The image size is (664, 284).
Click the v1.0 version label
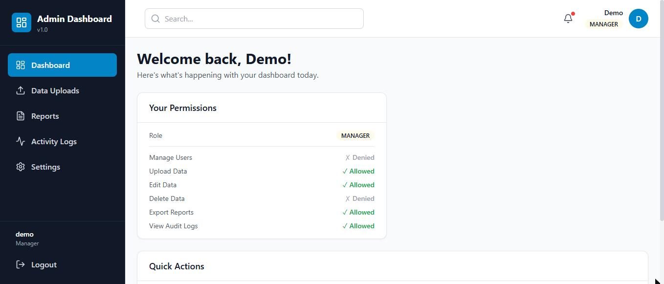click(x=43, y=30)
